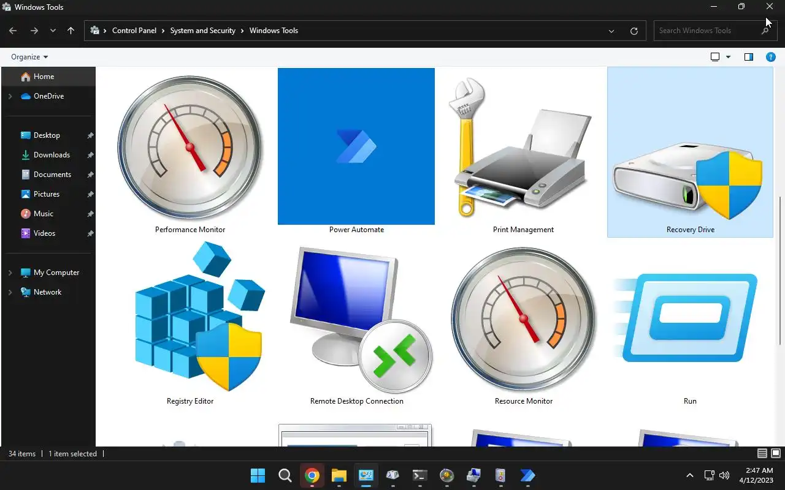Expand the OneDrive tree node

tap(10, 96)
